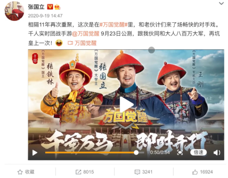This screenshot has width=228, height=178.
Task: Expand the post options chevron
Action: [221, 3]
